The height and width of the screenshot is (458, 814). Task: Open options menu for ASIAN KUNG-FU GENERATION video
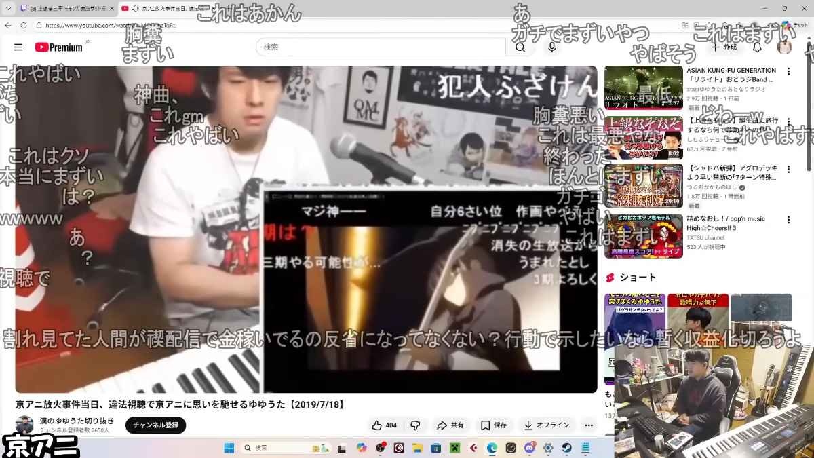coord(788,71)
